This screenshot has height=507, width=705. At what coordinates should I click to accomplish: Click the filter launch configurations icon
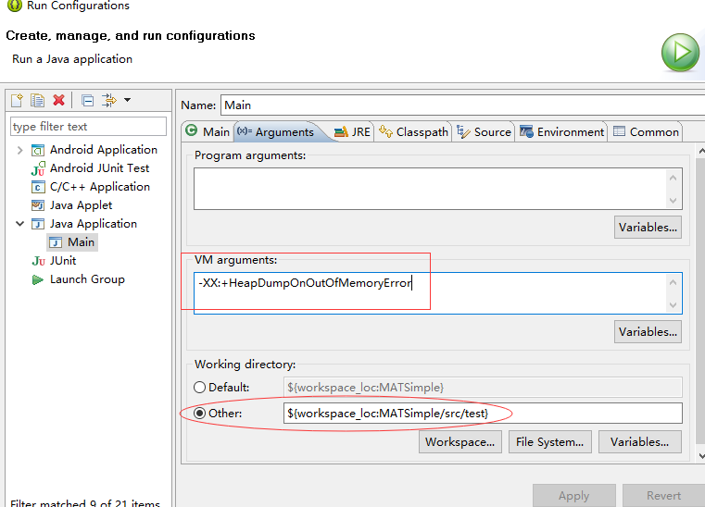pyautogui.click(x=109, y=100)
